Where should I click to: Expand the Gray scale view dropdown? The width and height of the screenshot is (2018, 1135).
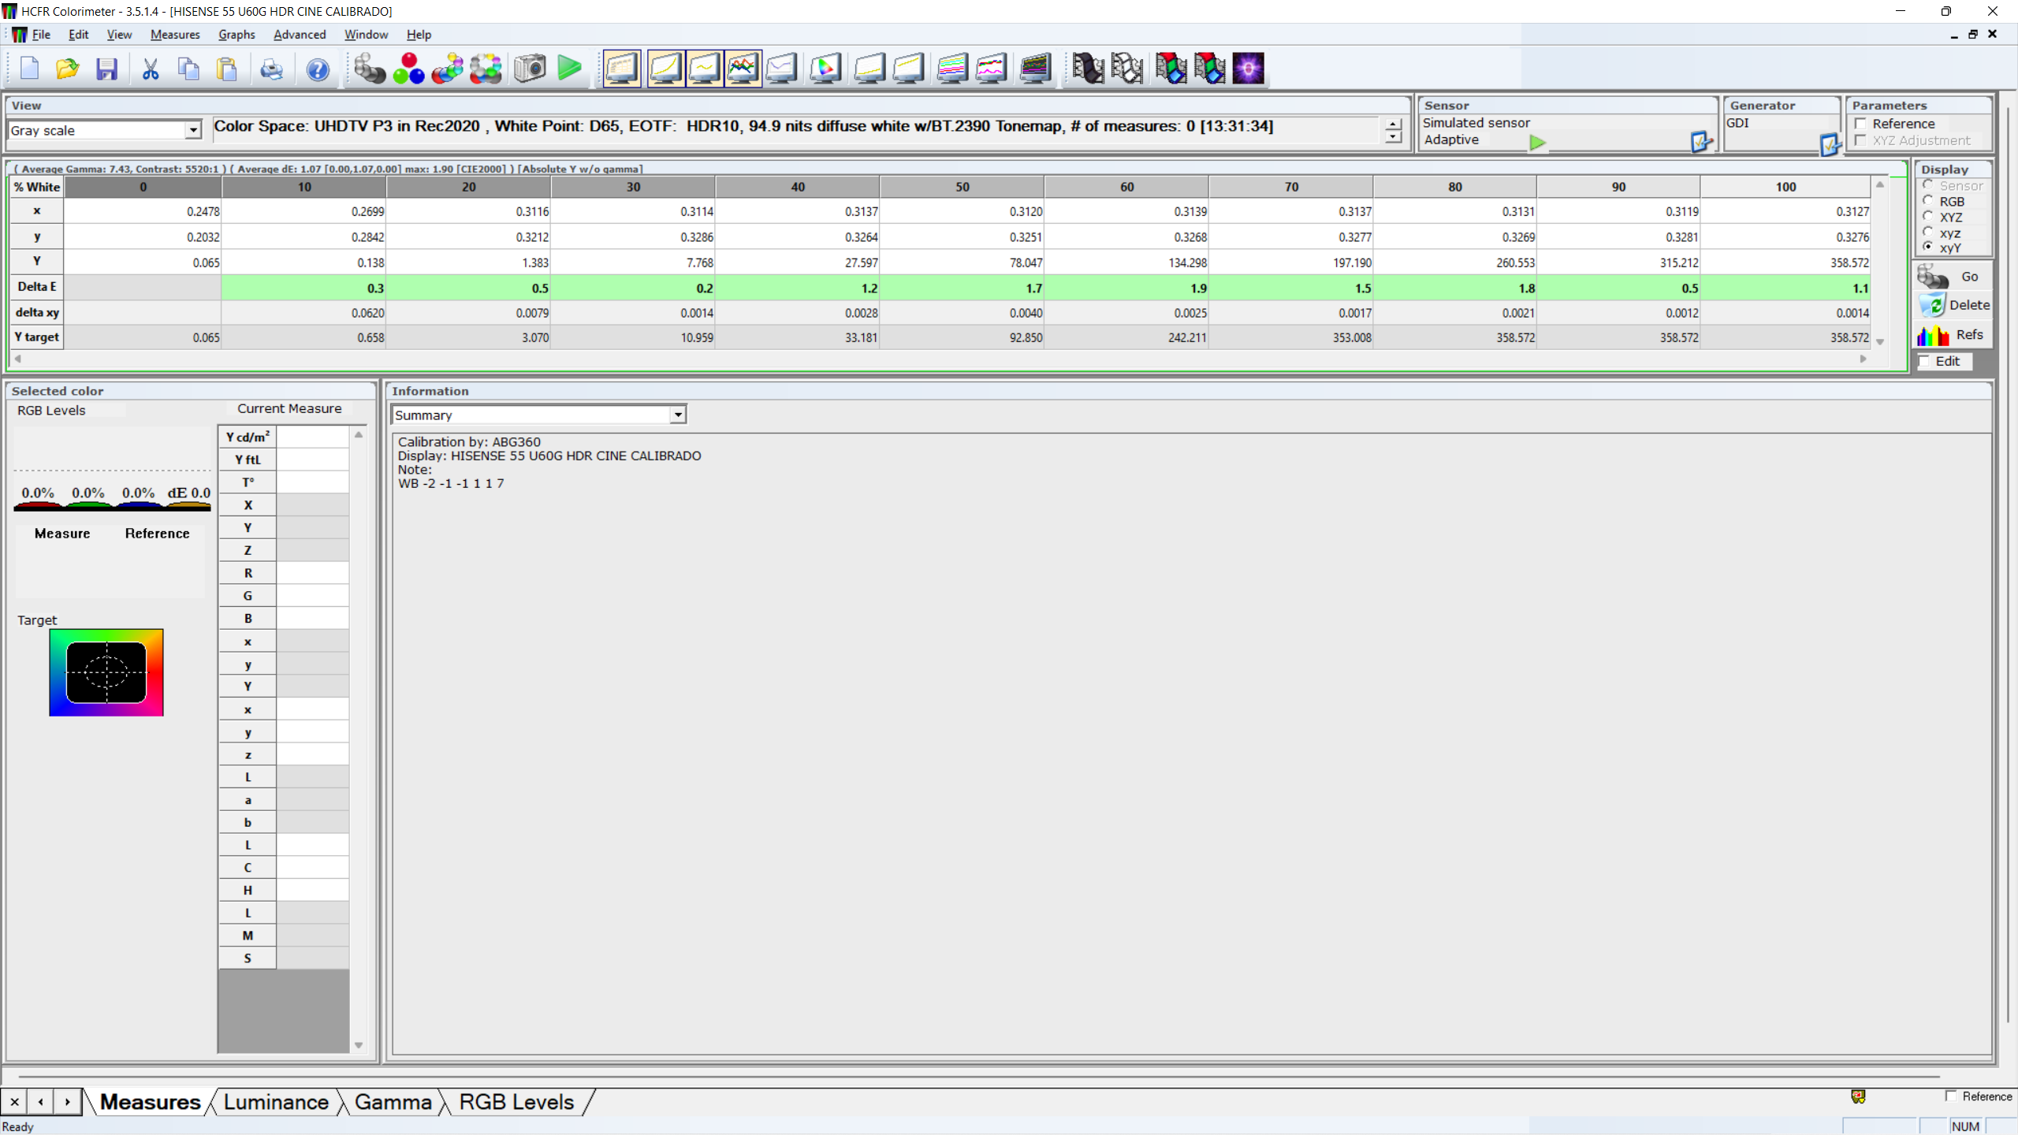pyautogui.click(x=192, y=130)
